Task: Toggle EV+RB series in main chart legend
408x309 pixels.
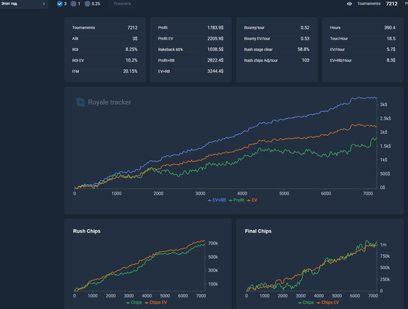Action: (217, 200)
